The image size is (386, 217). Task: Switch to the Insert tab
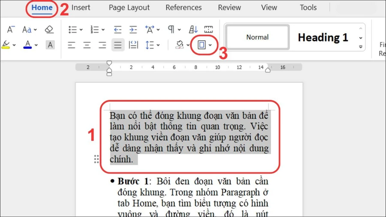pyautogui.click(x=81, y=8)
